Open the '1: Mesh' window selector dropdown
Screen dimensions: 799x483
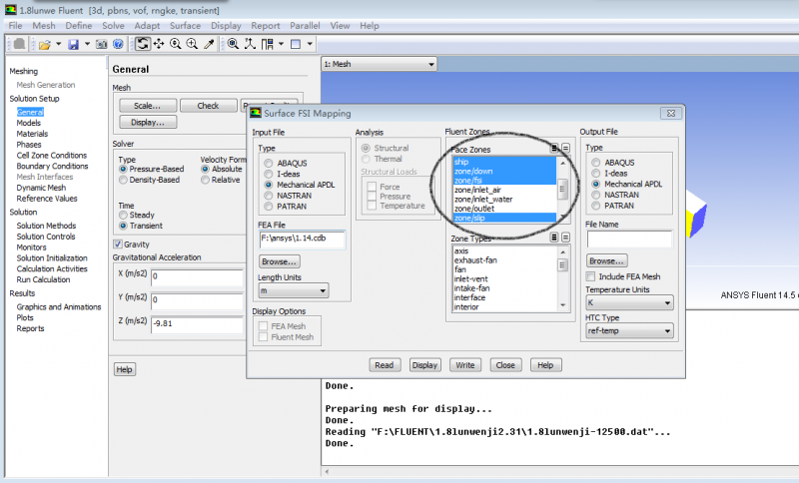pos(380,64)
